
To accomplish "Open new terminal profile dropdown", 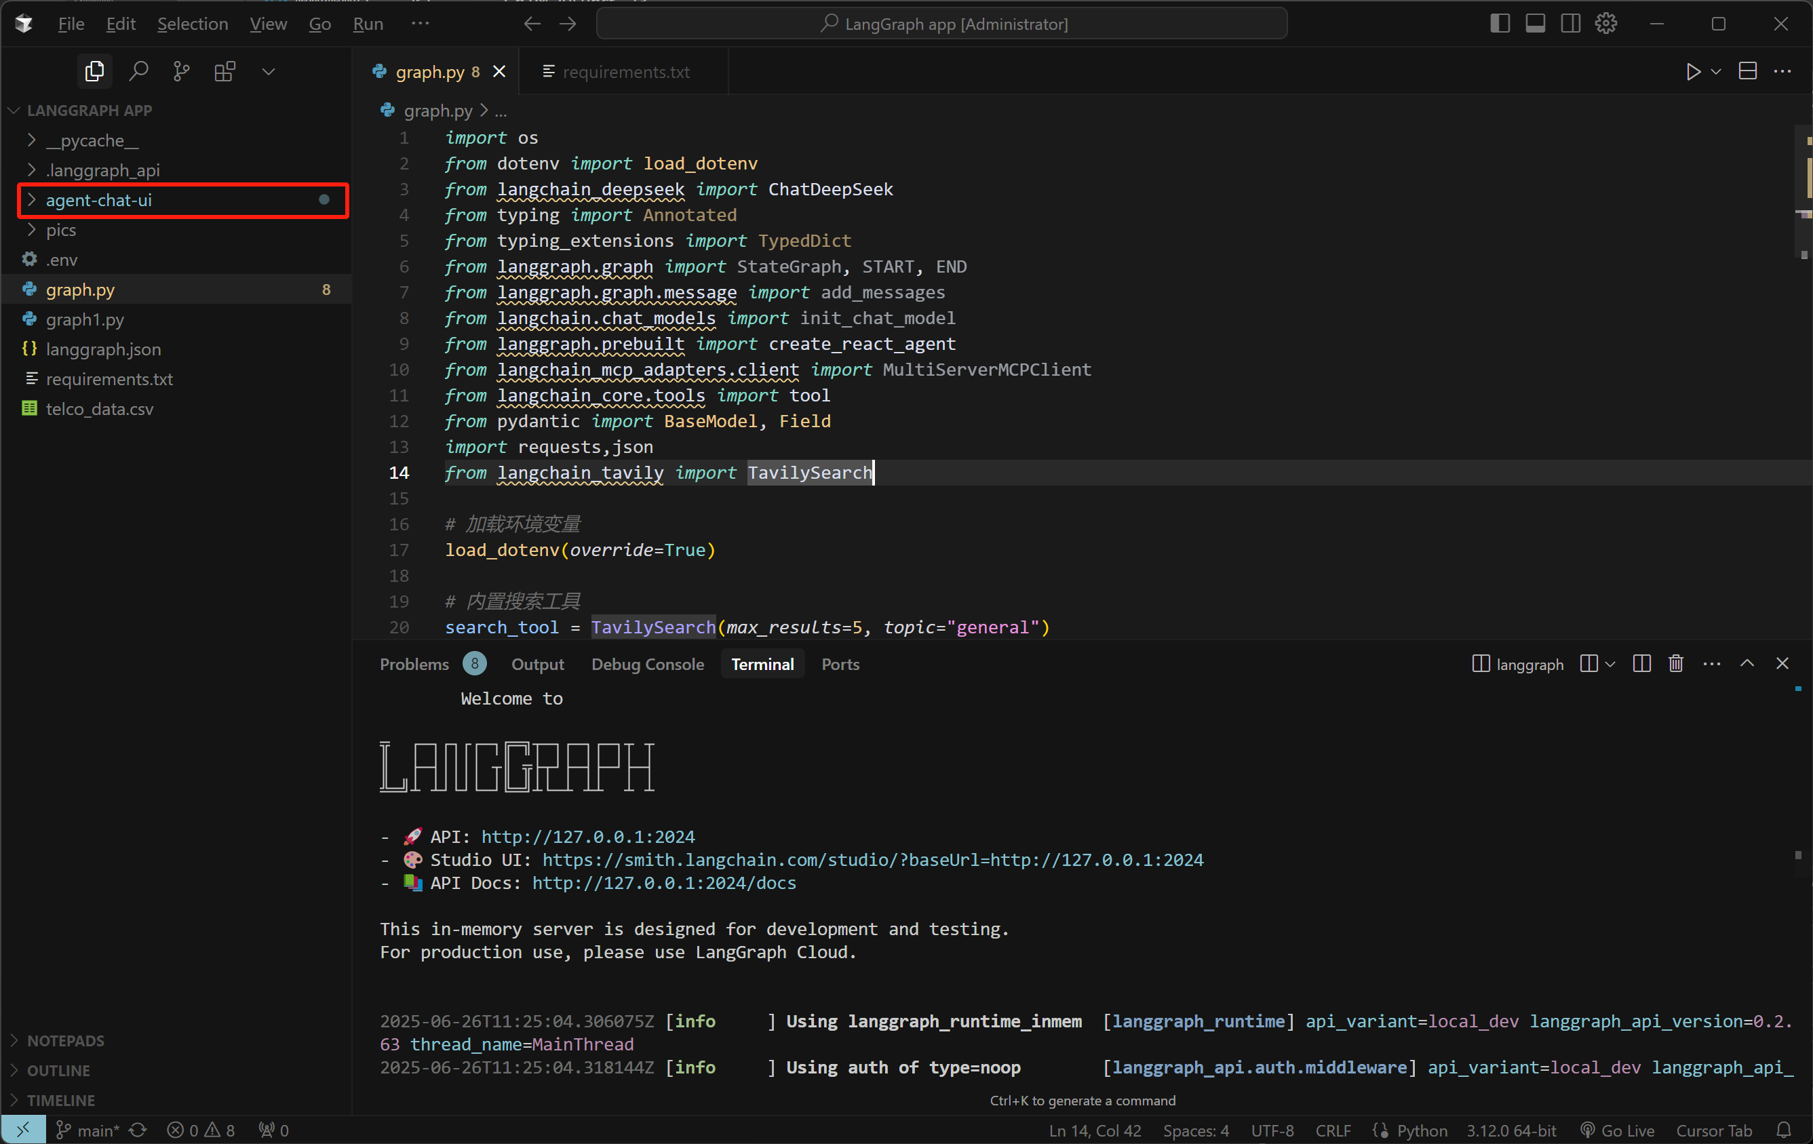I will 1610,664.
